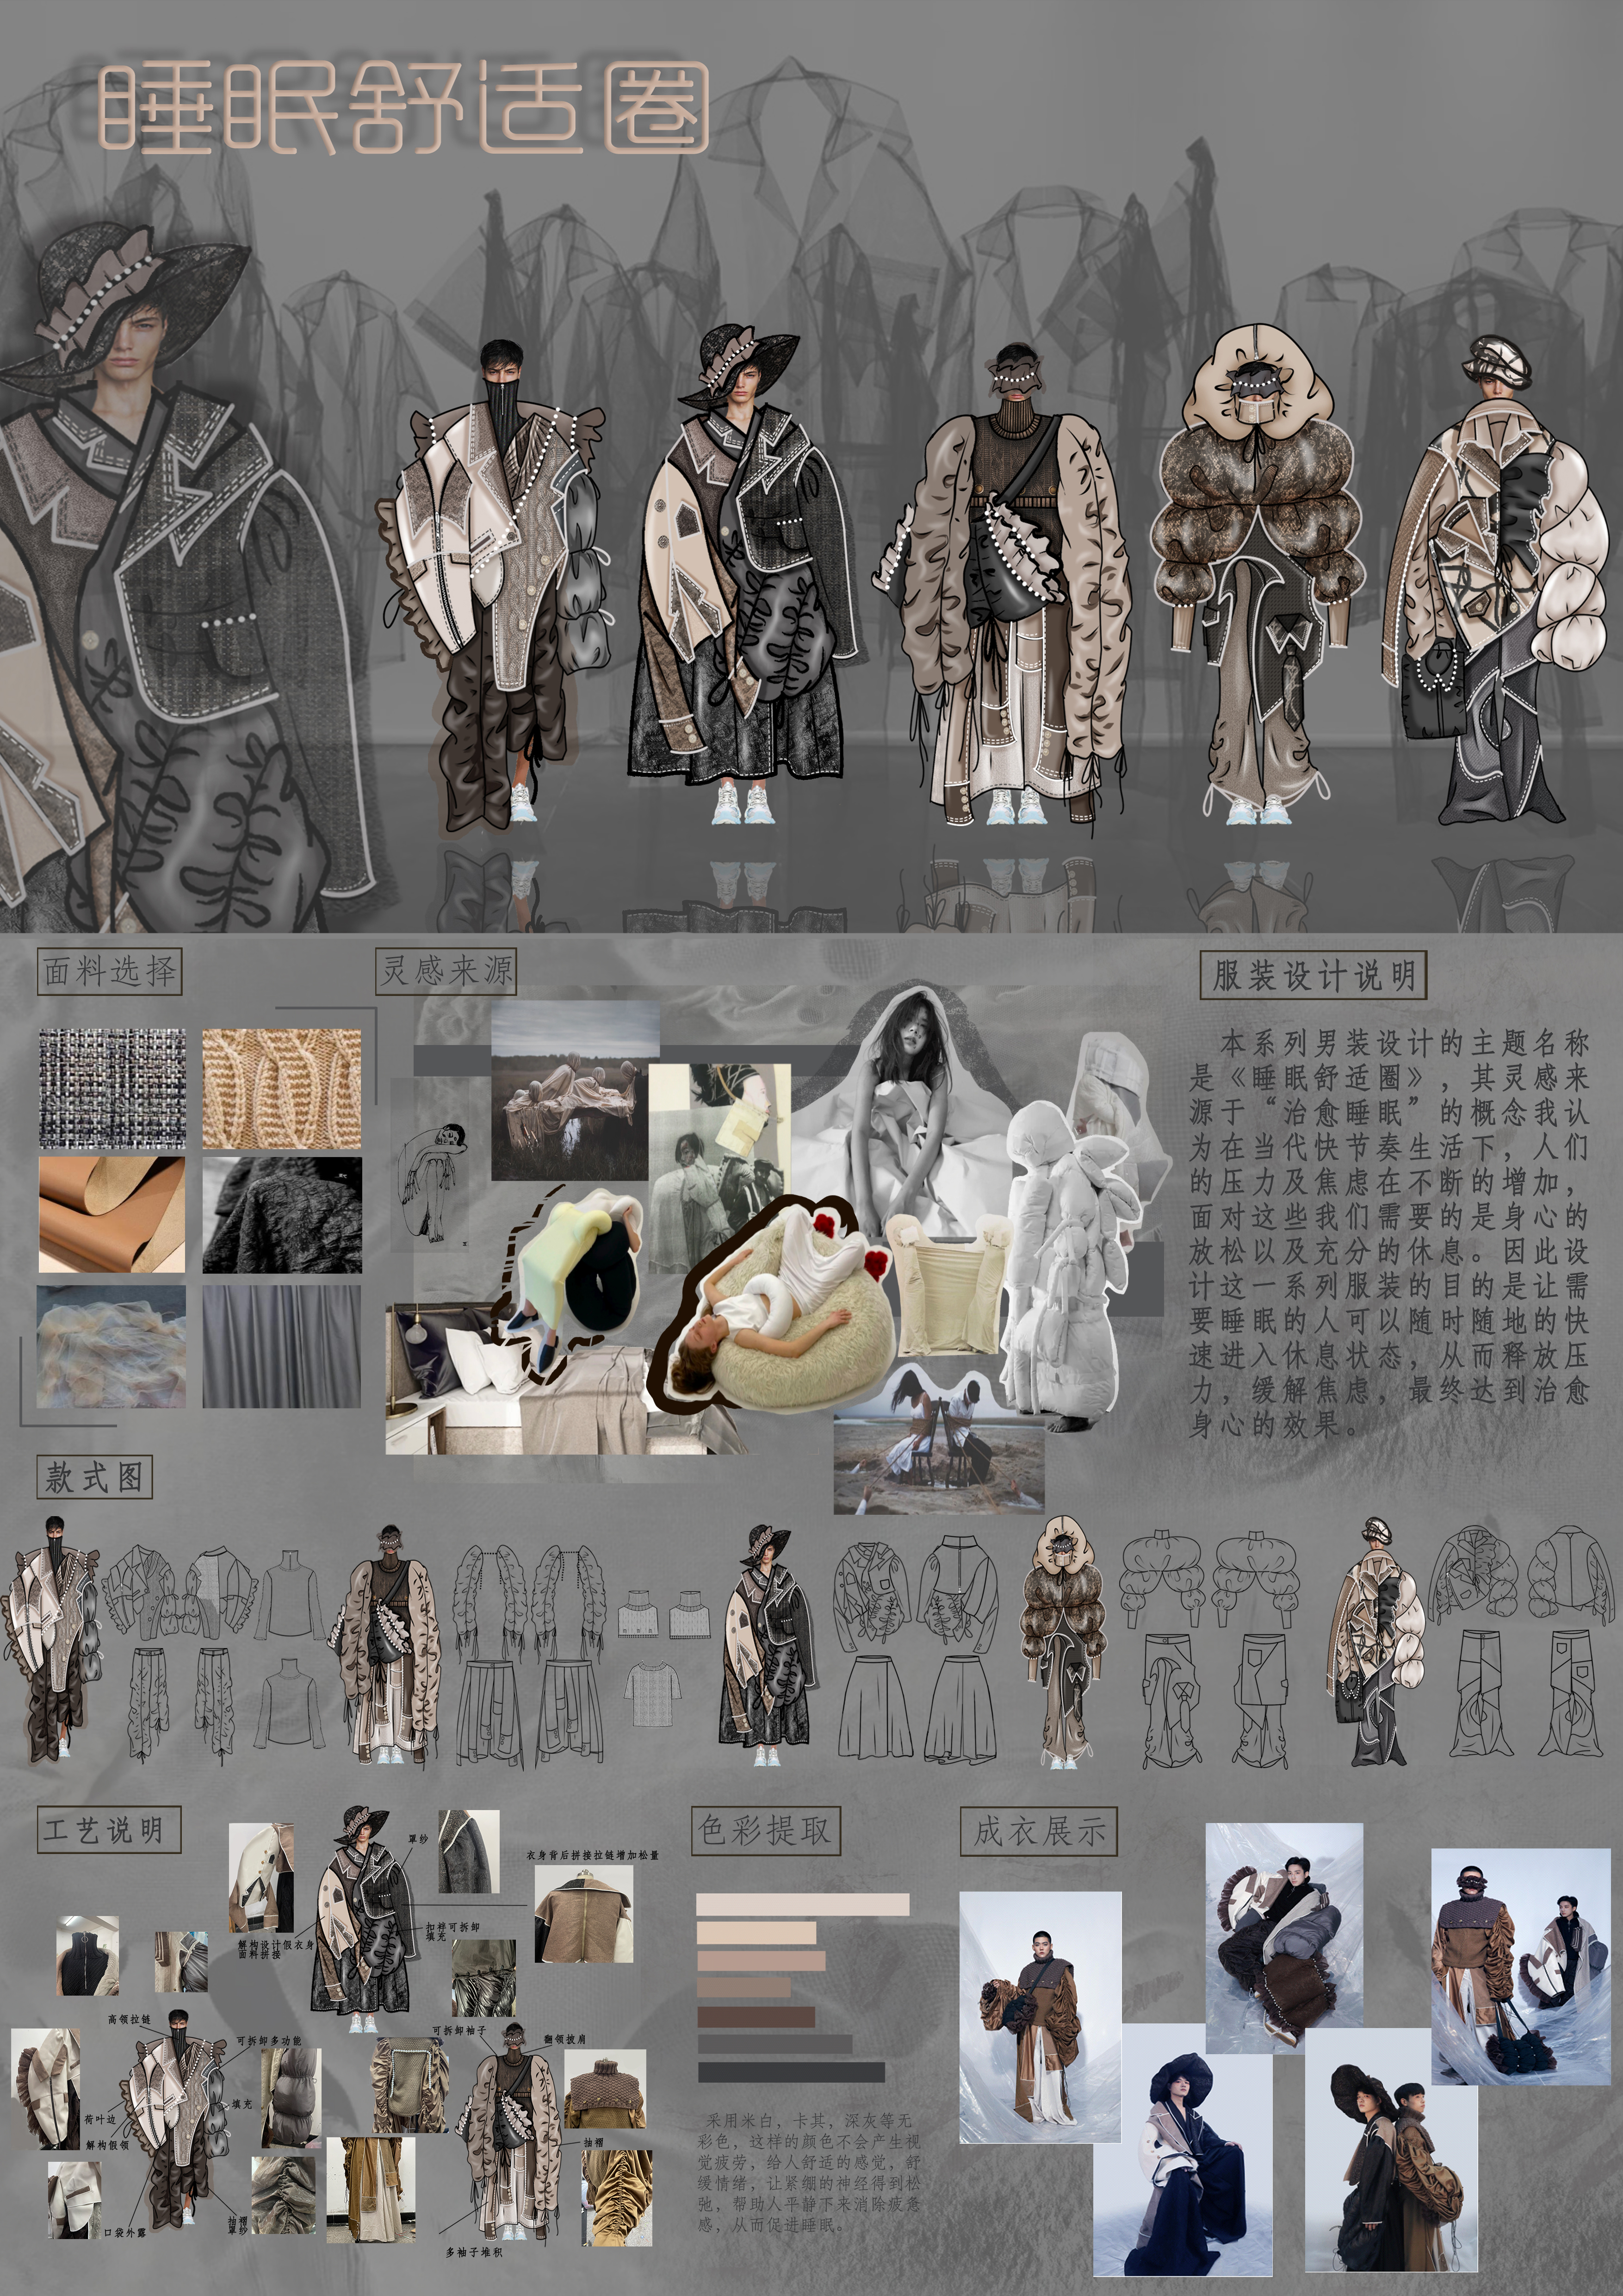Viewport: 1623px width, 2296px height.
Task: Click the 款式图 section heading
Action: [x=95, y=1477]
